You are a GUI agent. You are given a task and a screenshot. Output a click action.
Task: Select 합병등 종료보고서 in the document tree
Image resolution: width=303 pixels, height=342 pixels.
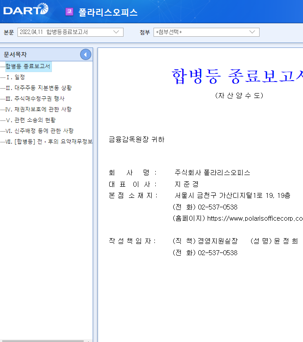(28, 66)
